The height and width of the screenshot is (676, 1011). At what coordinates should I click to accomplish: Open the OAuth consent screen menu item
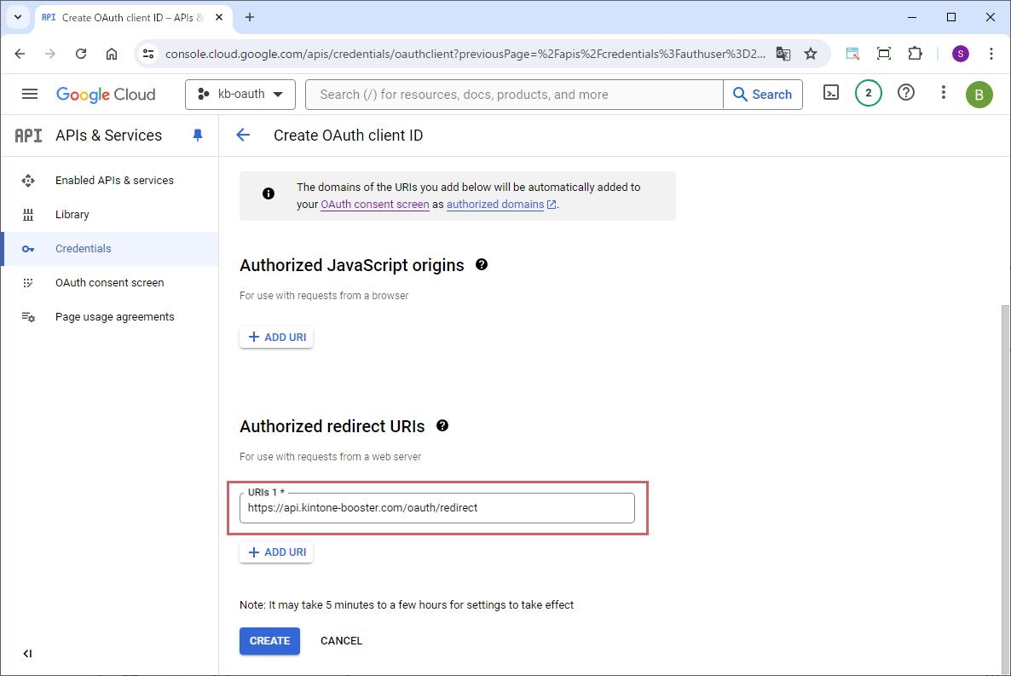(109, 283)
